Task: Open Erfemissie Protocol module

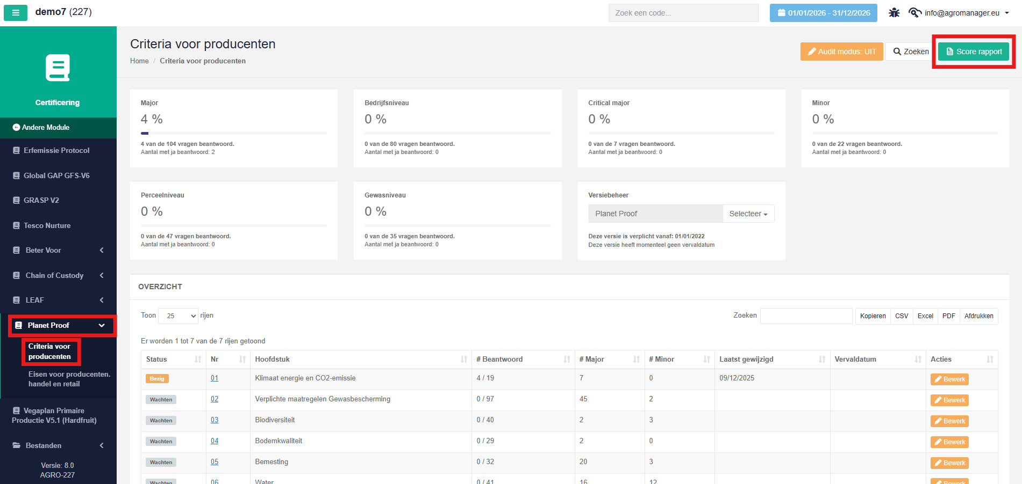Action: (56, 151)
